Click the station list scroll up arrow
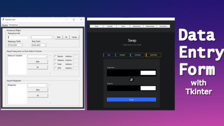 50,56
